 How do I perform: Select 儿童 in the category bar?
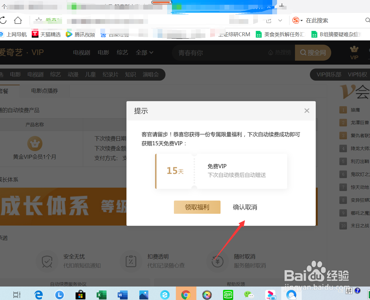(x=90, y=74)
